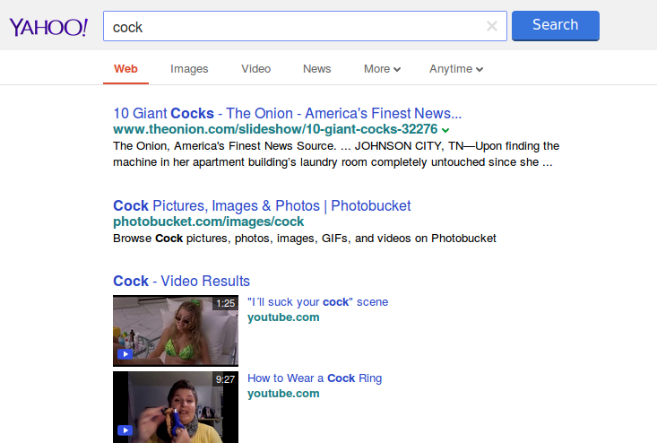This screenshot has height=443, width=657.
Task: Click the play icon on the 9:27 video thumbnail
Action: tap(125, 430)
